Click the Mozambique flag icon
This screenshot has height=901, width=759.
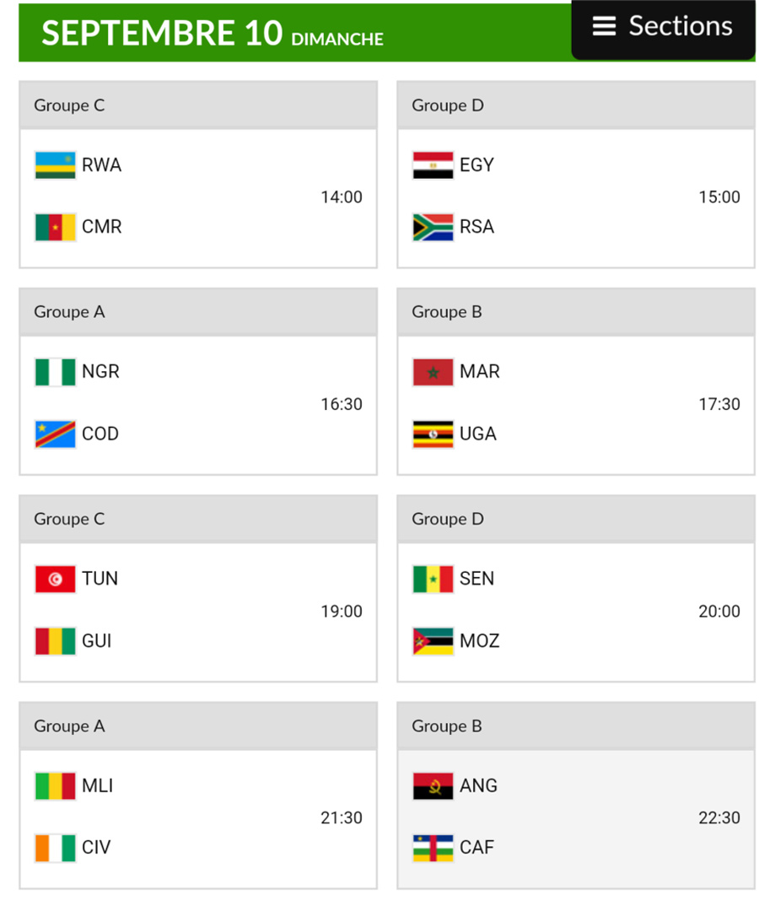tap(433, 641)
